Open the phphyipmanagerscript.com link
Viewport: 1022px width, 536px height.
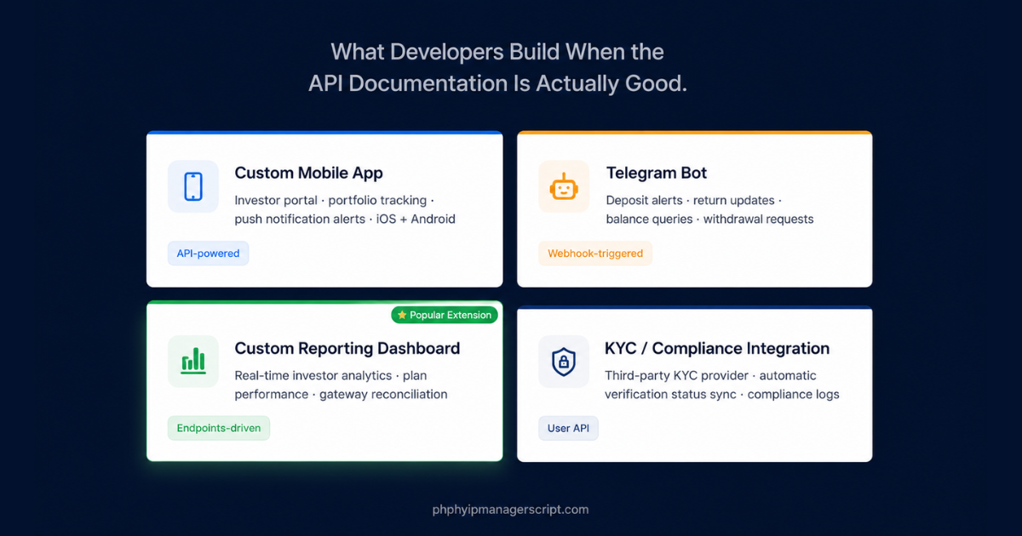510,510
